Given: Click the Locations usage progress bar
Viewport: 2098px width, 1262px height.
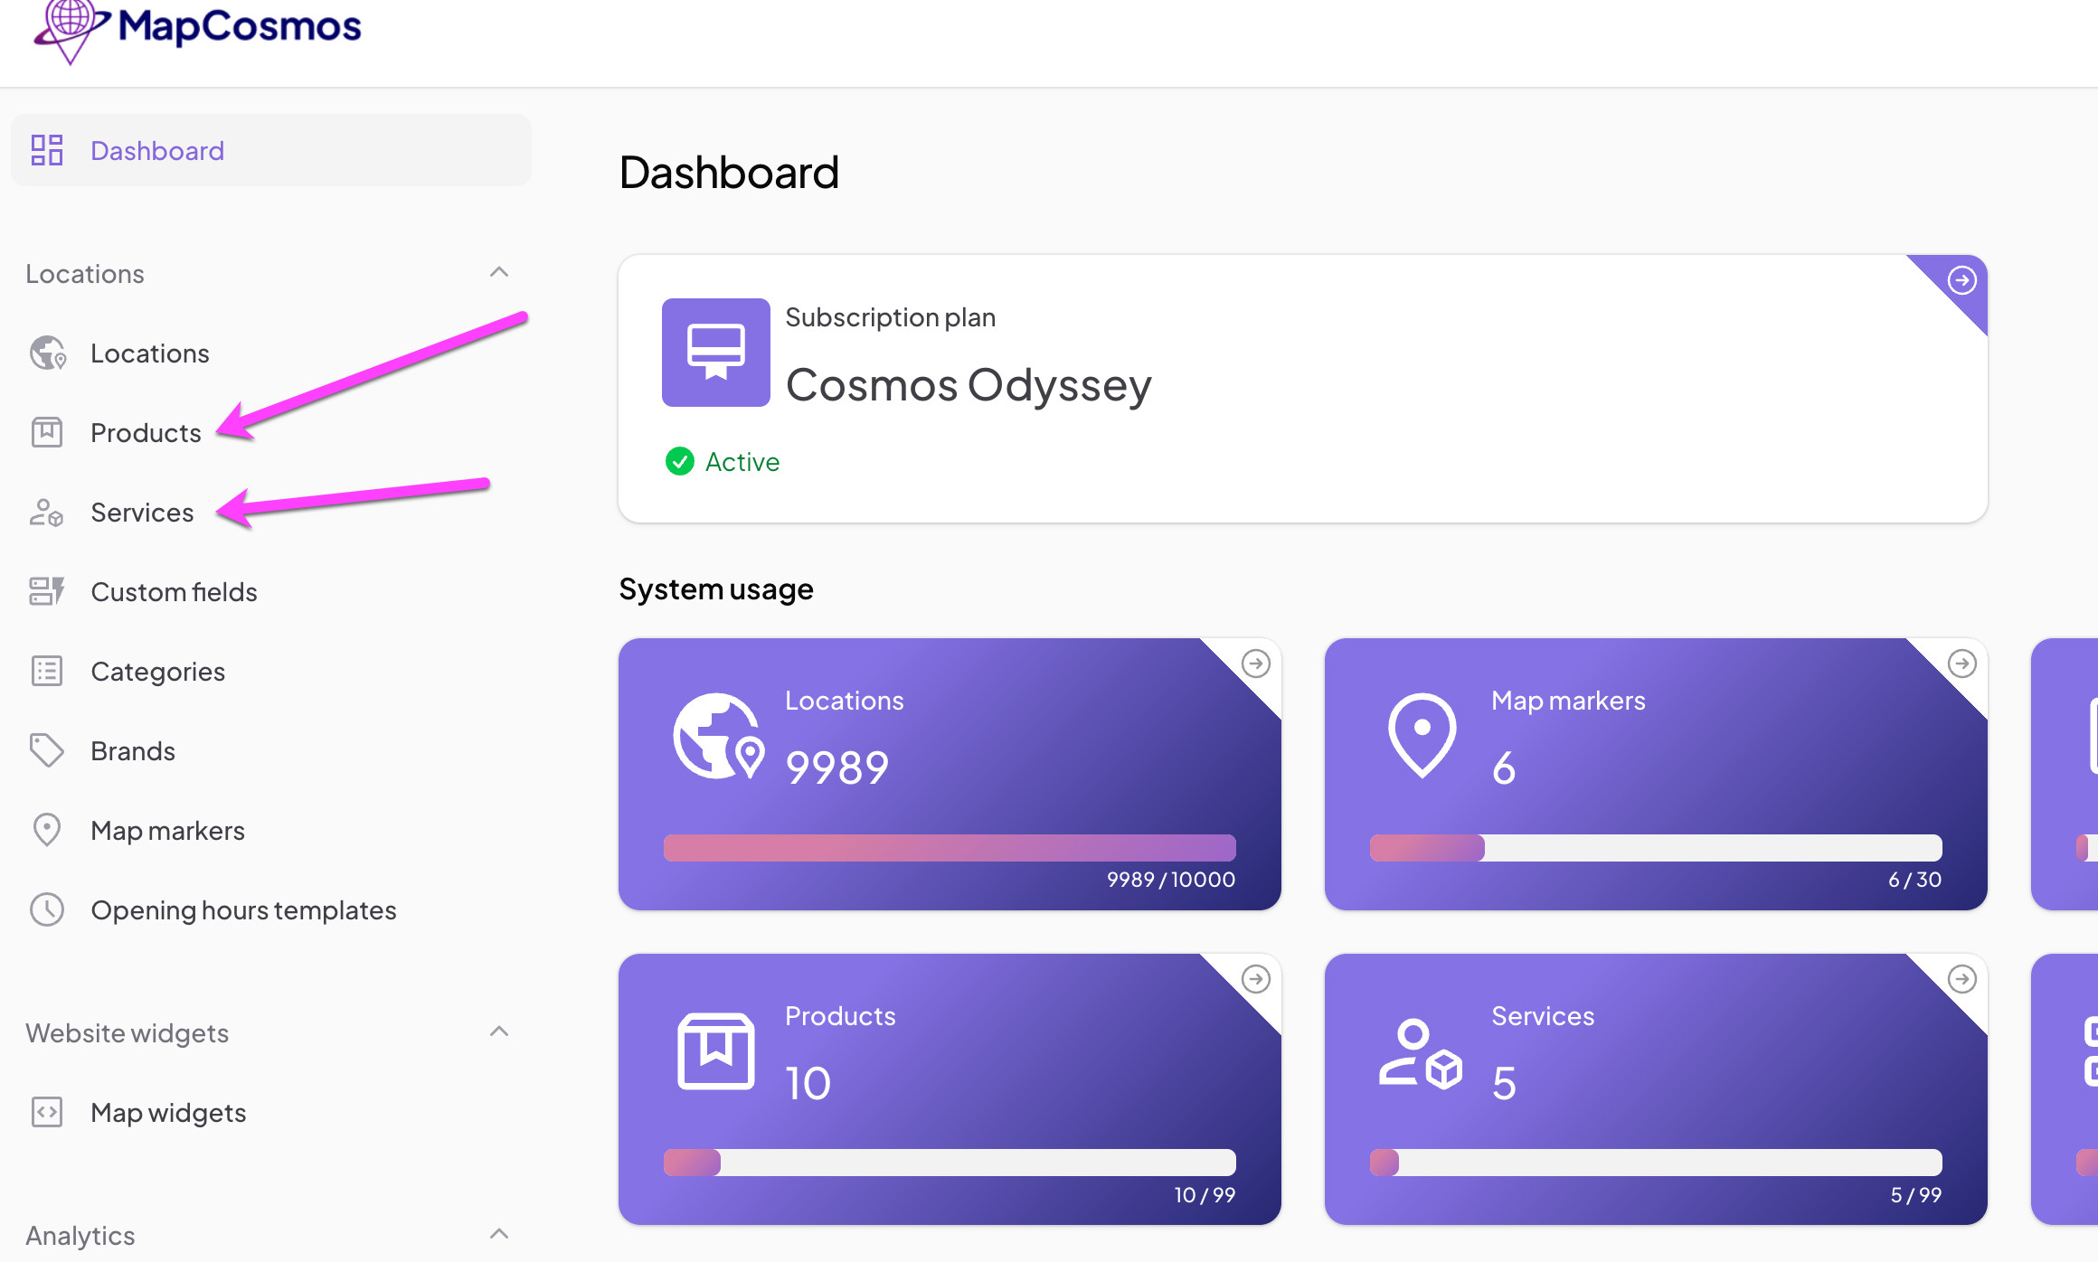Looking at the screenshot, I should pyautogui.click(x=948, y=847).
